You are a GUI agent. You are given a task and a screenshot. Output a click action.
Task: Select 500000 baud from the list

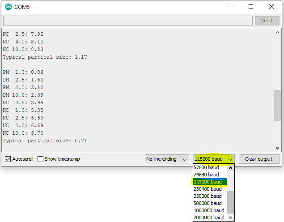(x=210, y=203)
